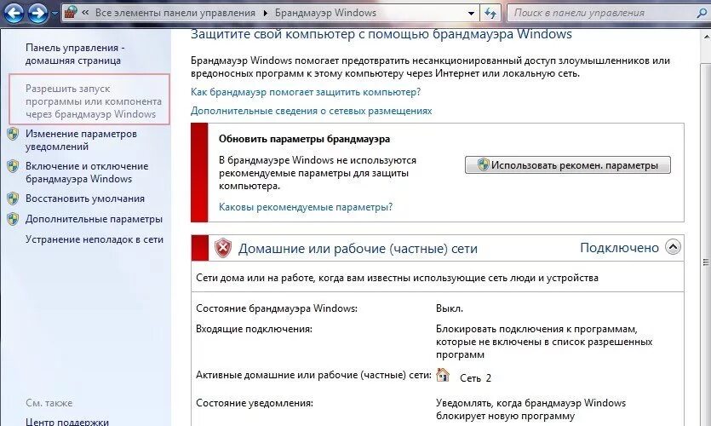The width and height of the screenshot is (711, 426).
Task: Refresh the page with refresh button
Action: (x=490, y=13)
